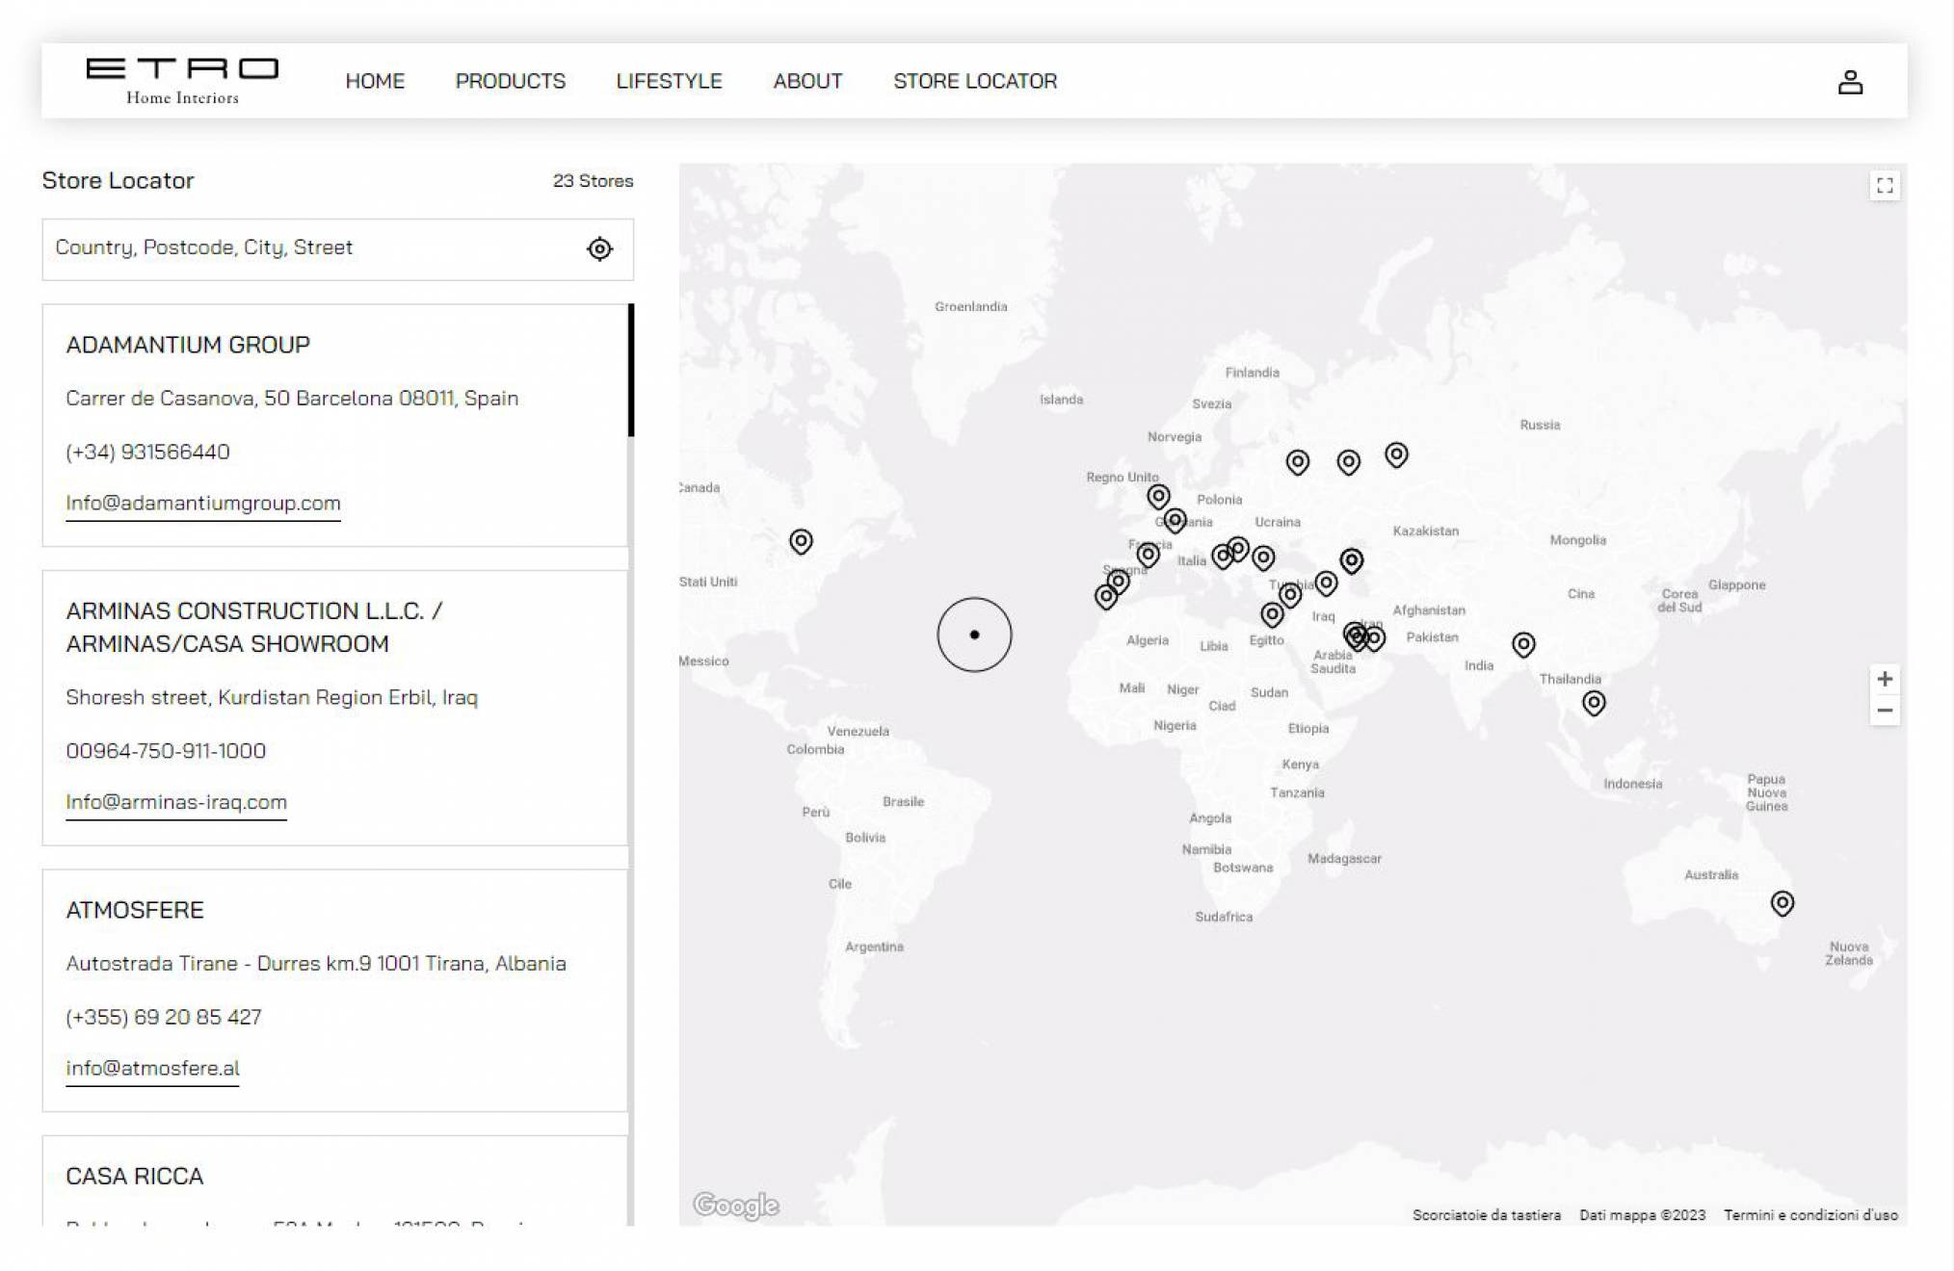Open the LIFESTYLE menu
Screen dimensions: 1954x1271
[669, 81]
